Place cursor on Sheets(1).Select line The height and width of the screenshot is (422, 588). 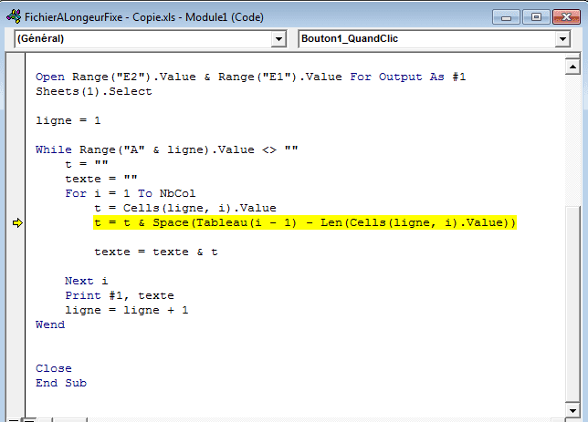(94, 91)
